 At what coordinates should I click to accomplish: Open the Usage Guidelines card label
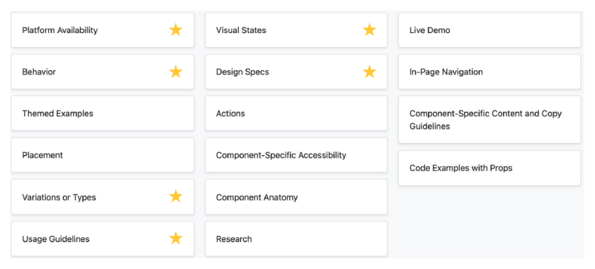56,239
